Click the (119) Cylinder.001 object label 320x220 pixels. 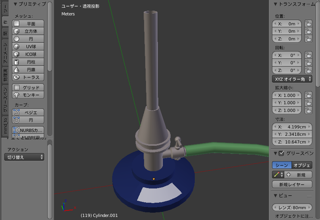(x=99, y=215)
